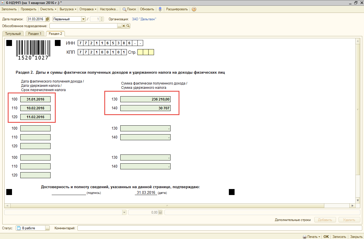The image size is (364, 239).
Task: Click the Поиск magnifier button
Action: (129, 9)
